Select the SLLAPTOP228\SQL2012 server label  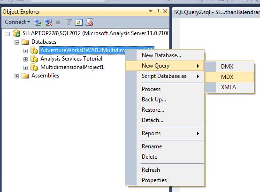[x=95, y=33]
